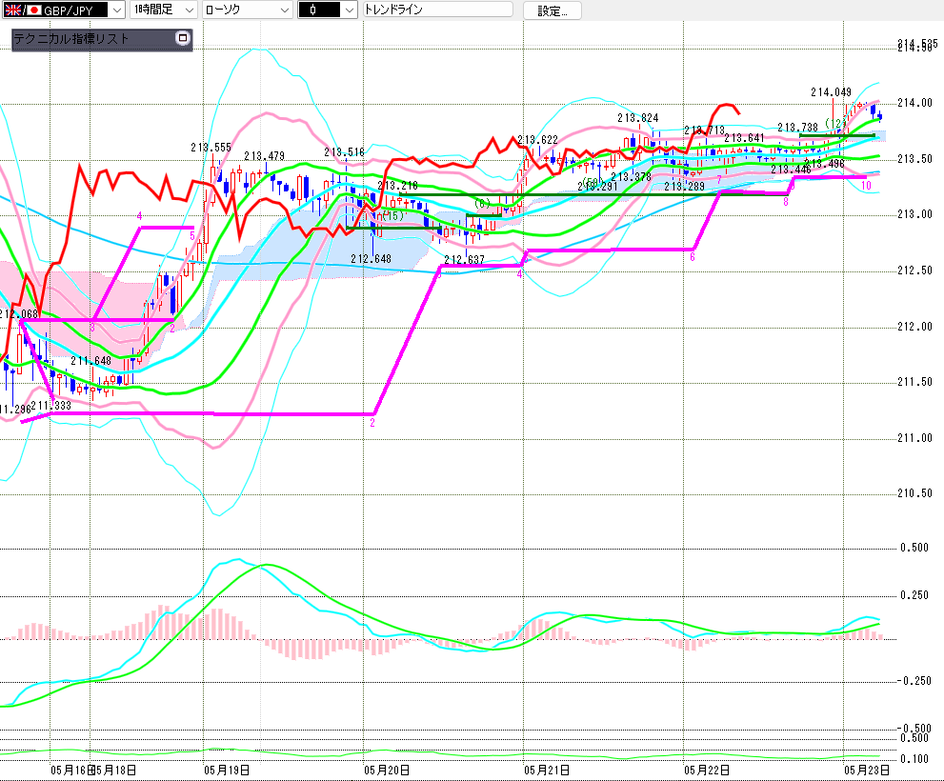944x781 pixels.
Task: Click the 05月21日 date label
Action: 547,771
